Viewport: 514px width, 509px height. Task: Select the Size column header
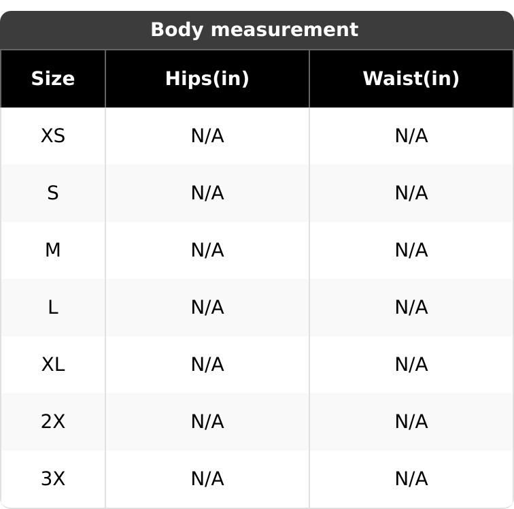pos(53,79)
